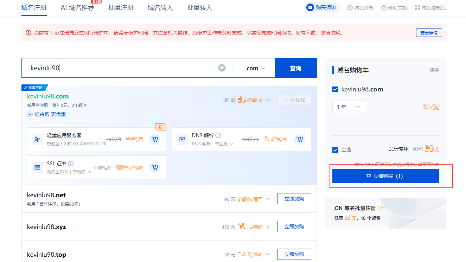Uncheck kevinlu98.com in the shopping cart
Image resolution: width=466 pixels, height=262 pixels.
[335, 89]
